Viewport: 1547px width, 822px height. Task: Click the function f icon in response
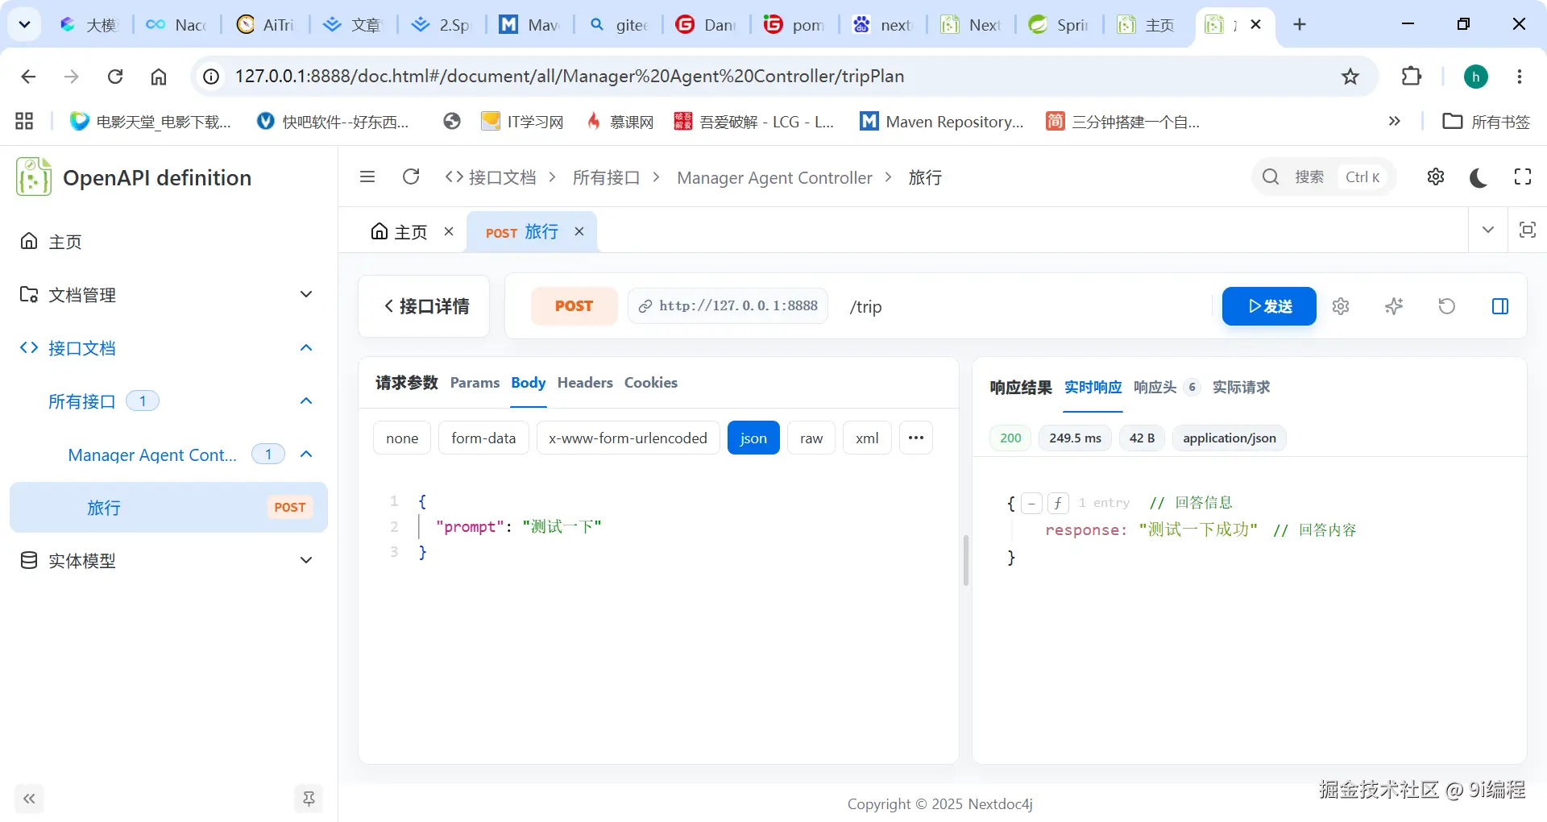click(1058, 504)
